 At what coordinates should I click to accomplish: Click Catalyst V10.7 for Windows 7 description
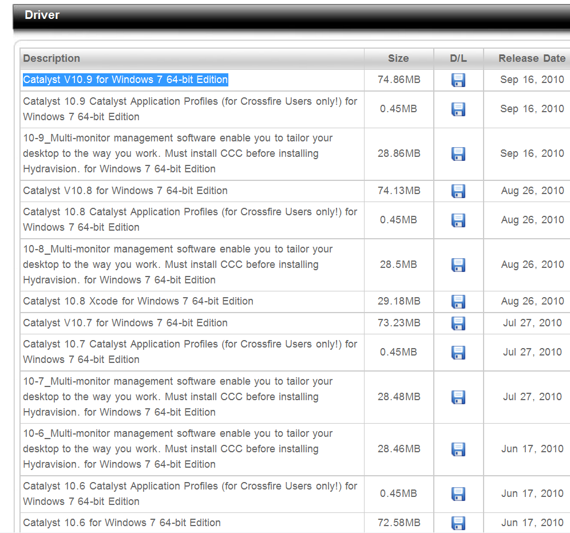pyautogui.click(x=125, y=323)
